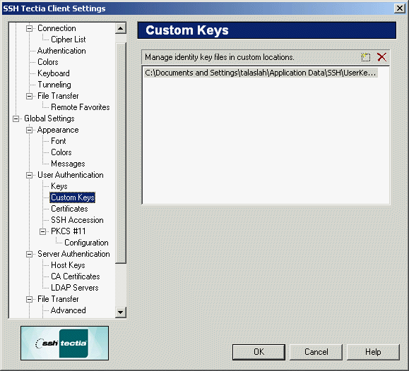Open the Font settings page
The width and height of the screenshot is (409, 371).
[59, 141]
